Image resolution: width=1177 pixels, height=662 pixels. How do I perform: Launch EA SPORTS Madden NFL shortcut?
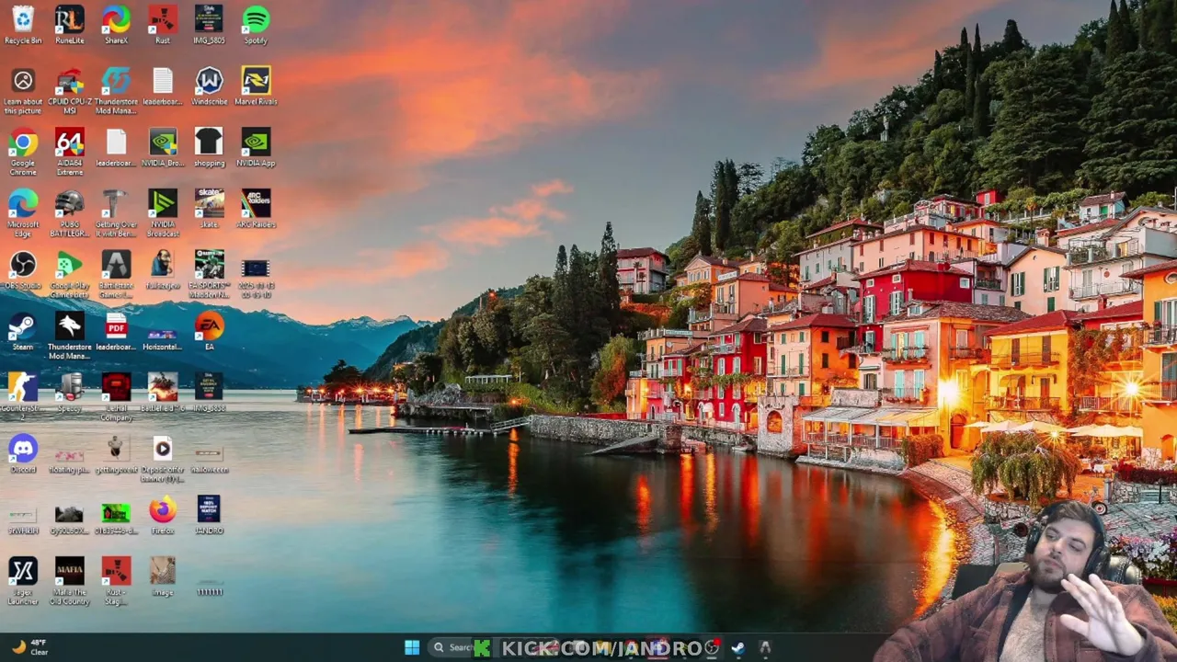pyautogui.click(x=209, y=274)
